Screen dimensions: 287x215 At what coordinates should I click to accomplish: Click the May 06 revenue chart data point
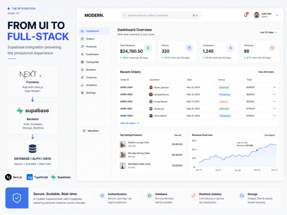(257, 150)
